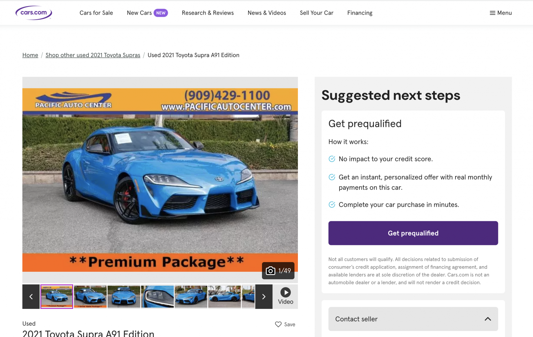Shop other used 2021 Toyota Supras
This screenshot has height=337, width=533.
click(93, 55)
